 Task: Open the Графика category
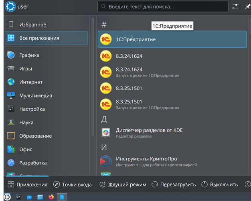point(47,55)
